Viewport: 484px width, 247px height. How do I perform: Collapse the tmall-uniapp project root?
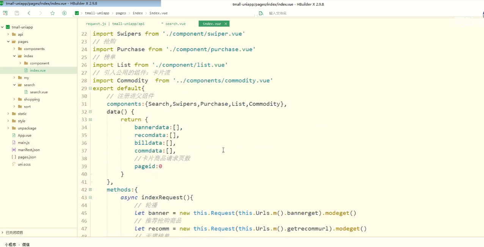pyautogui.click(x=2, y=27)
